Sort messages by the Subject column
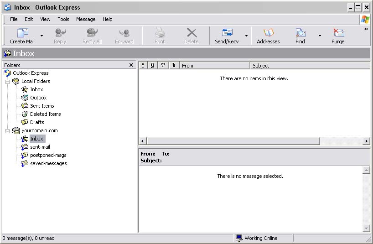 (x=310, y=65)
